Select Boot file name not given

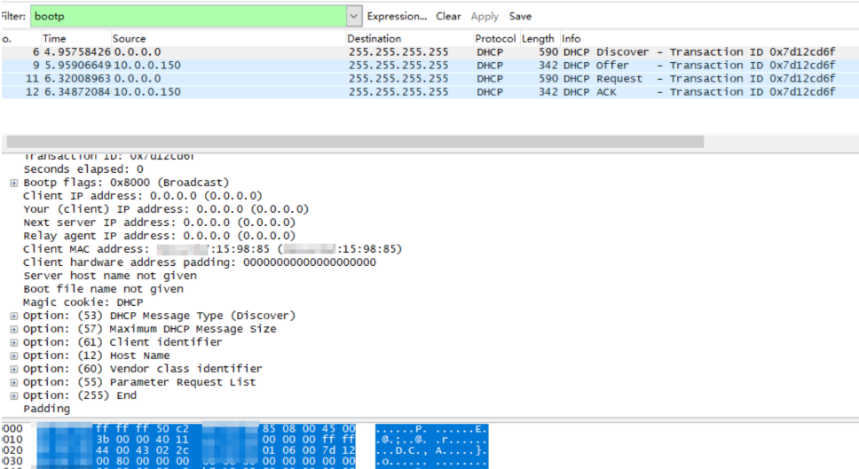coord(103,289)
